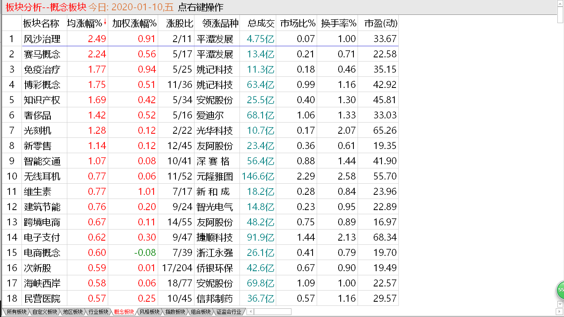
Task: Select the 智能交通 sector name
Action: point(42,161)
